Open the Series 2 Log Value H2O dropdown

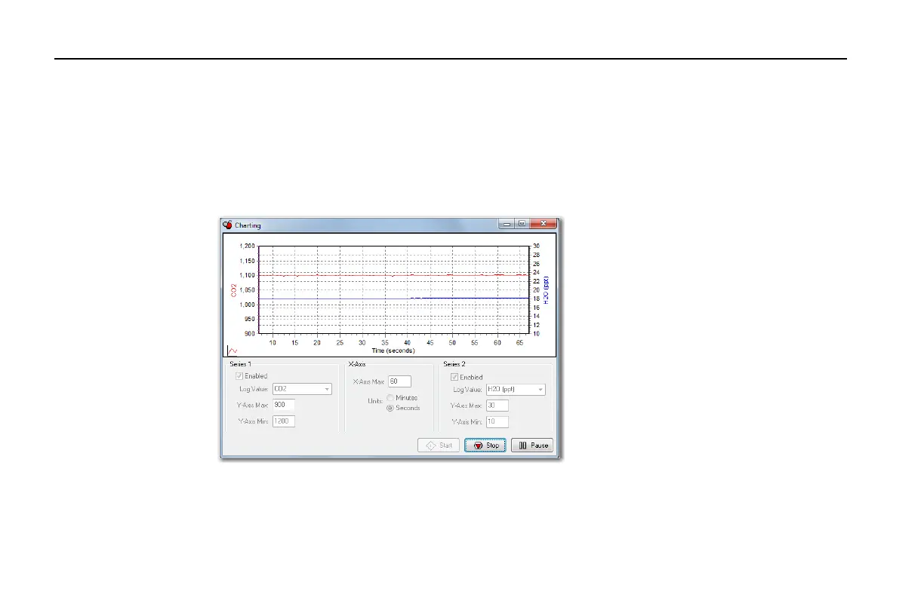pos(516,390)
